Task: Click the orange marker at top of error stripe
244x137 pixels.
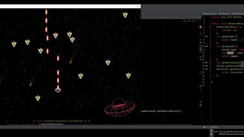Action: tap(201, 27)
